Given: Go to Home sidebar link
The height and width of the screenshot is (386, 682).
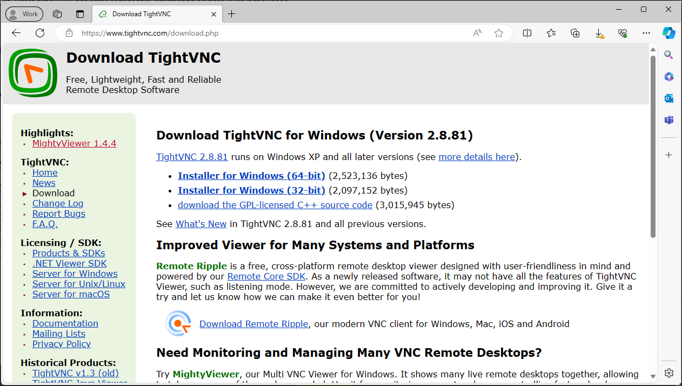Looking at the screenshot, I should [45, 172].
